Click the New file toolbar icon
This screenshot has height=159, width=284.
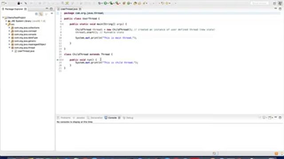[x=3, y=3]
